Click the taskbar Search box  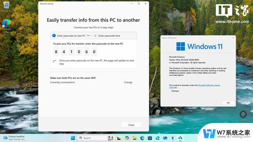coord(93,138)
